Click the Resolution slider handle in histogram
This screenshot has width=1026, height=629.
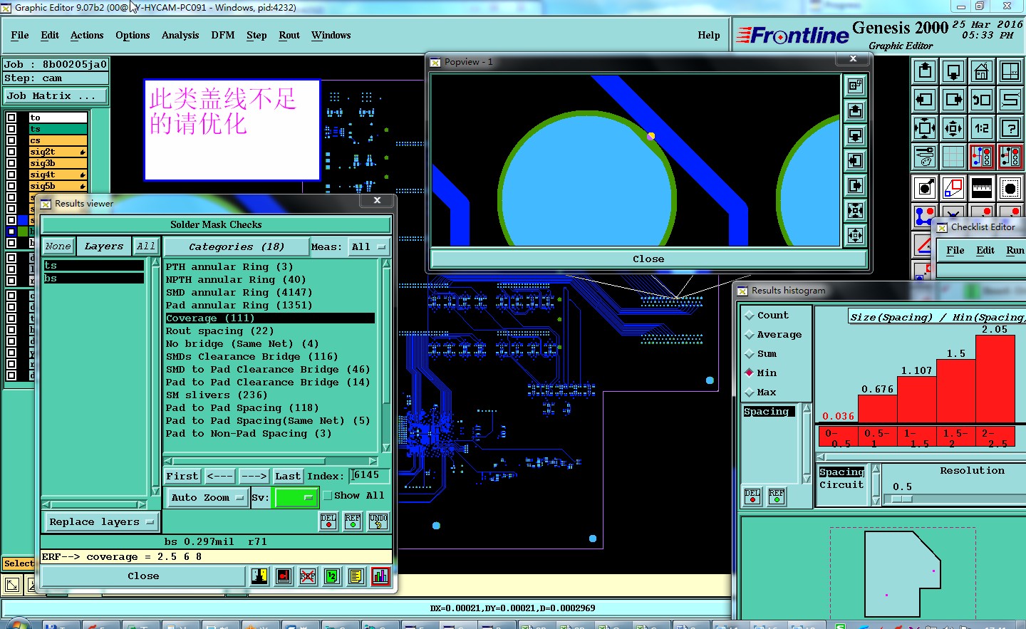[902, 499]
